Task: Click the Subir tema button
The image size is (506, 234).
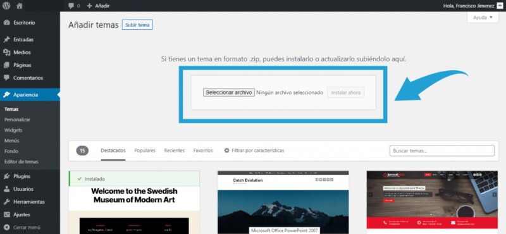Action: pyautogui.click(x=137, y=25)
